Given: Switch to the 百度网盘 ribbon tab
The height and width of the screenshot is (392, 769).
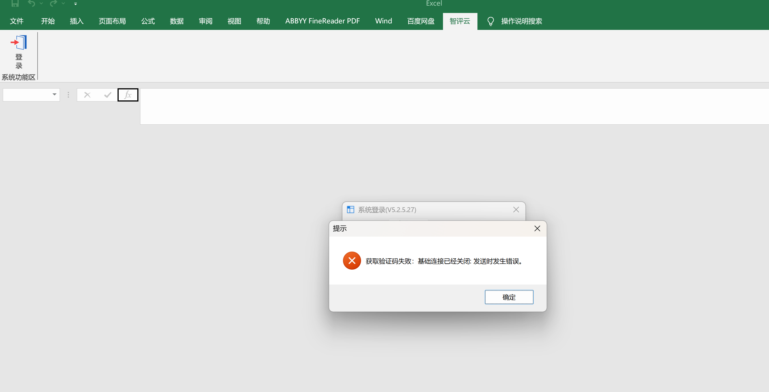Looking at the screenshot, I should pyautogui.click(x=421, y=21).
